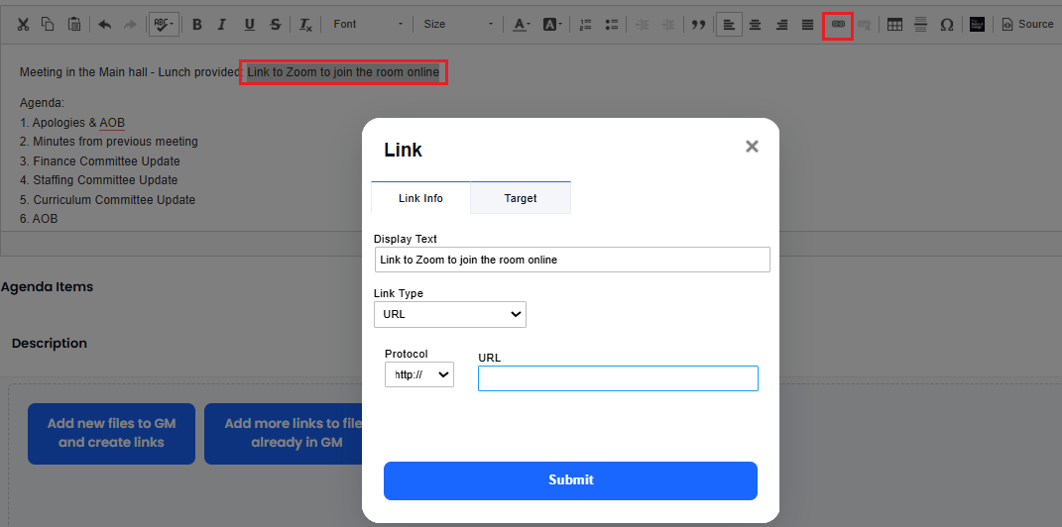1062x527 pixels.
Task: Click the Redo arrow icon
Action: [129, 25]
